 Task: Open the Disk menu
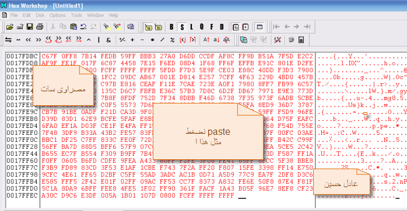tap(40, 15)
